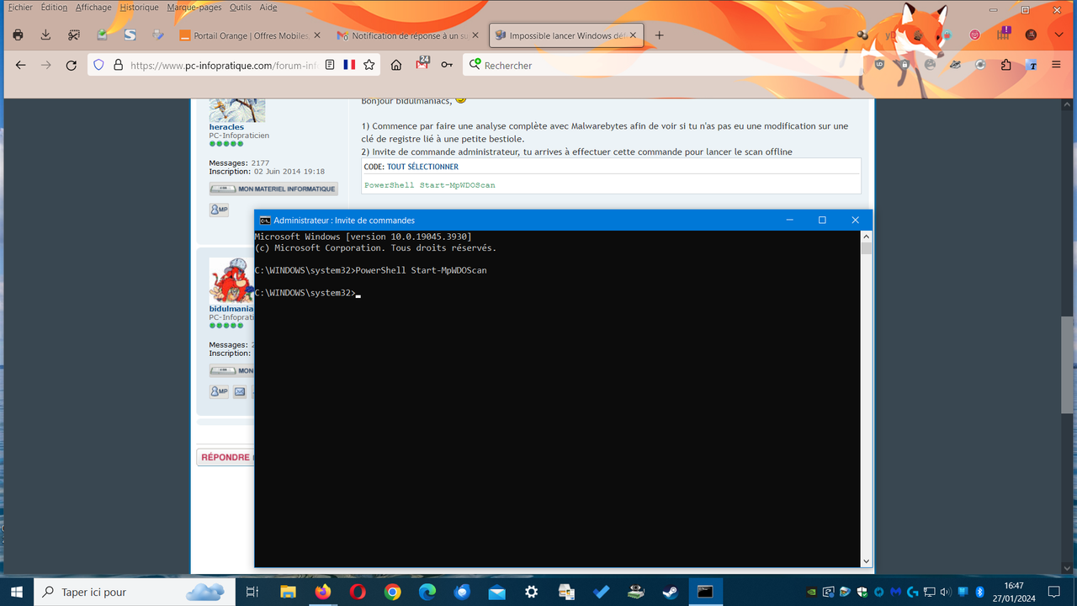The width and height of the screenshot is (1077, 606).
Task: Toggle tracking protection with the shield icon
Action: (x=98, y=64)
